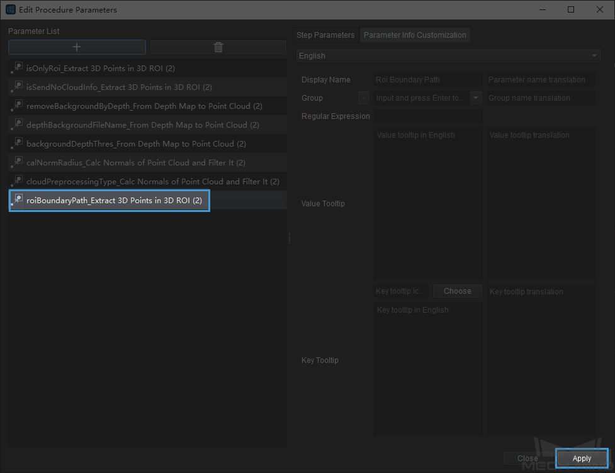Click the trash icon to delete parameter
Image resolution: width=615 pixels, height=473 pixels.
(218, 47)
